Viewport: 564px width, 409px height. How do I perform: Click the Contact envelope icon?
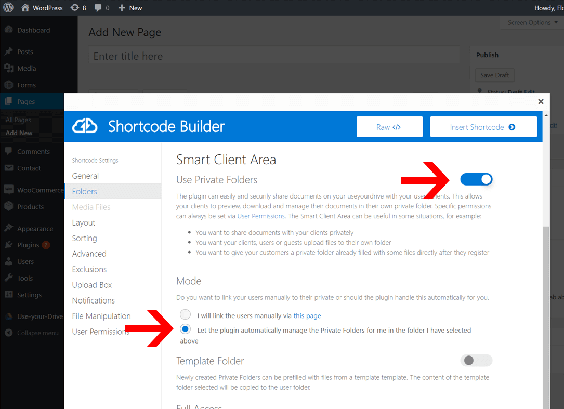pos(9,168)
